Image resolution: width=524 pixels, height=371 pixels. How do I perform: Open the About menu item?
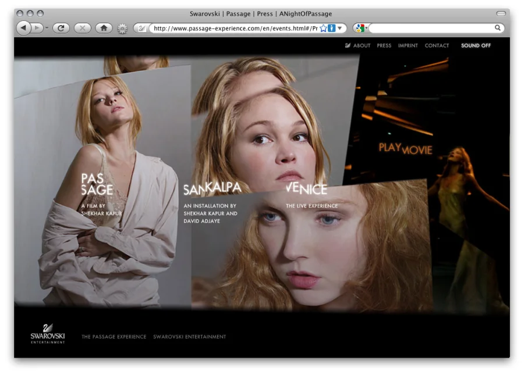pos(362,45)
